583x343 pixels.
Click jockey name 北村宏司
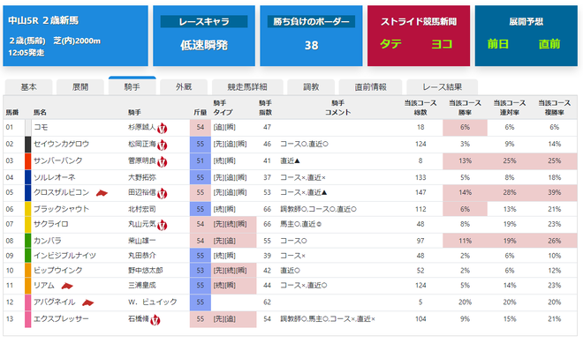click(142, 209)
